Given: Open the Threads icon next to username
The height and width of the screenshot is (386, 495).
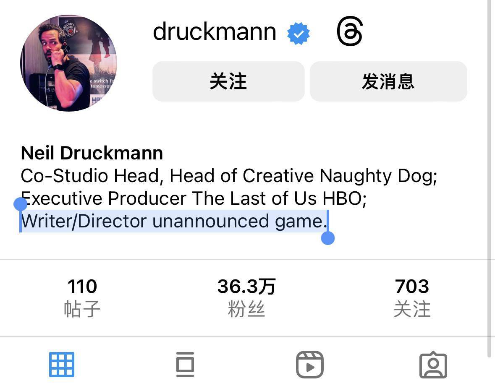Looking at the screenshot, I should point(350,31).
